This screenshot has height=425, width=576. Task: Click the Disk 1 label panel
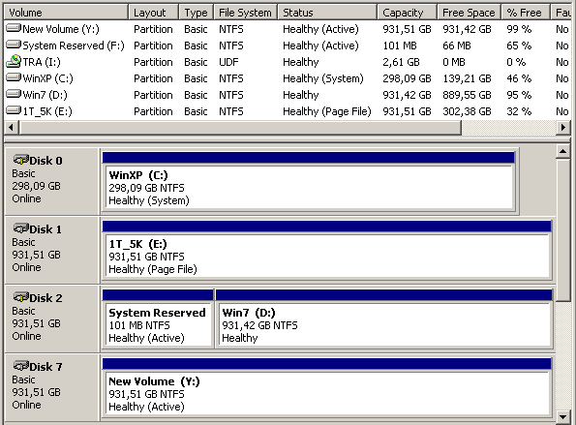52,250
